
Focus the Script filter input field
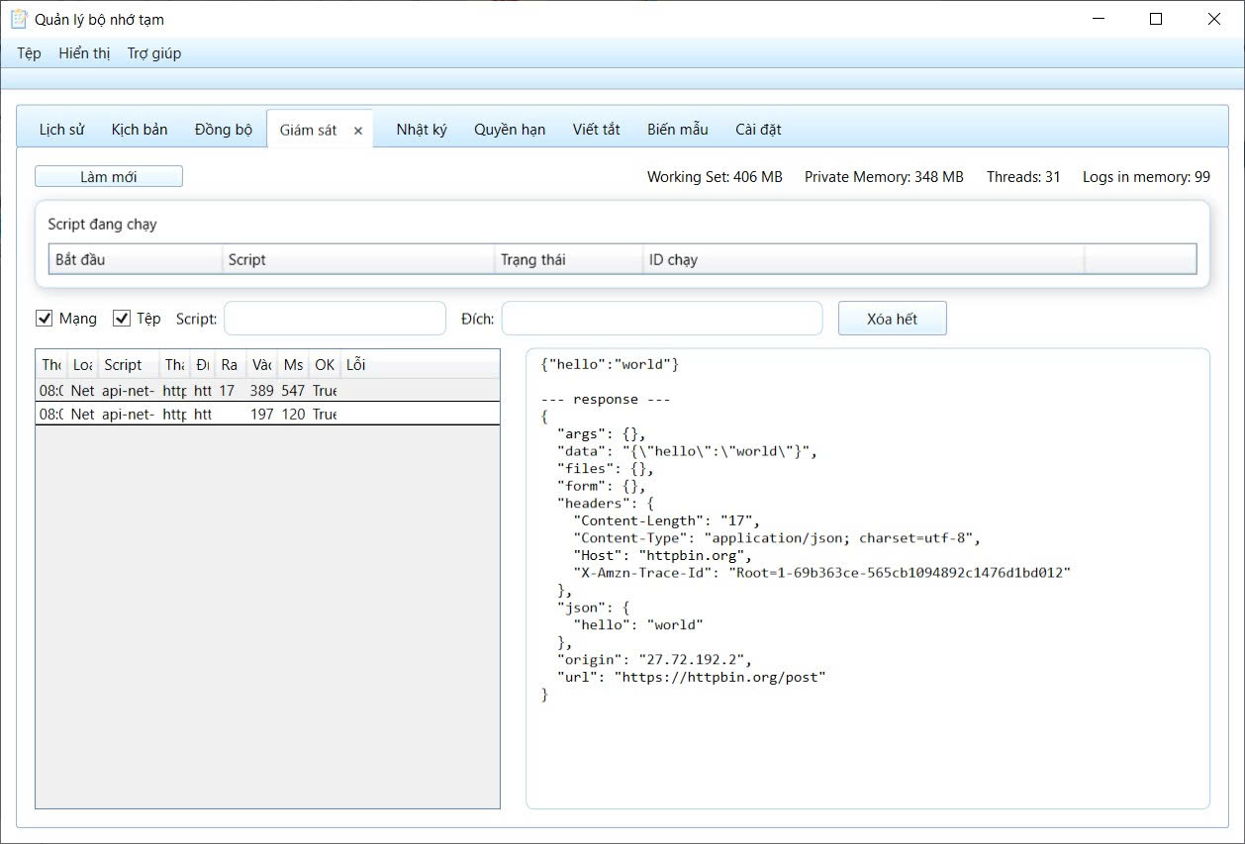click(335, 319)
